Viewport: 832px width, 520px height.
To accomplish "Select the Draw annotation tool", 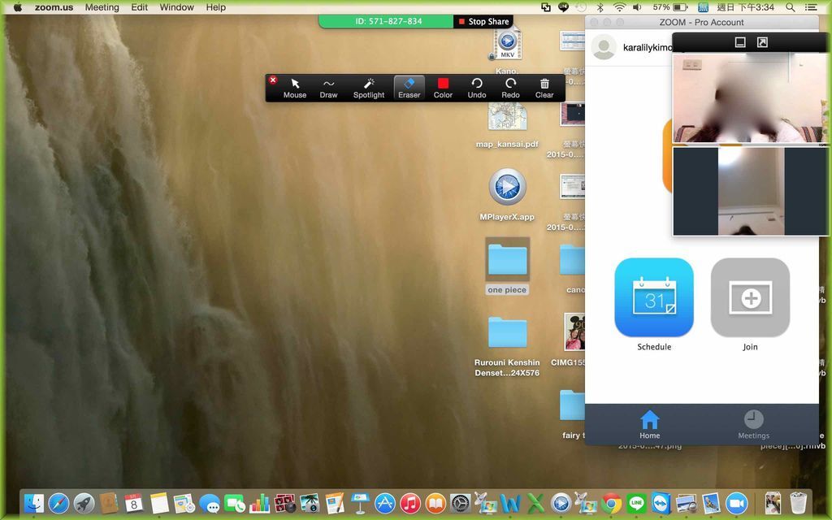I will tap(328, 88).
